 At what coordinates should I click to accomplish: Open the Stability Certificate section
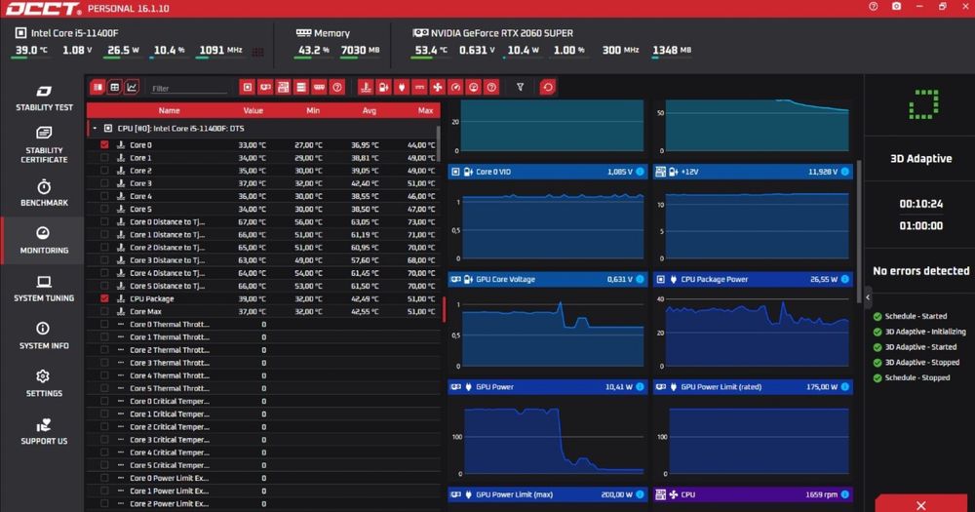click(44, 144)
